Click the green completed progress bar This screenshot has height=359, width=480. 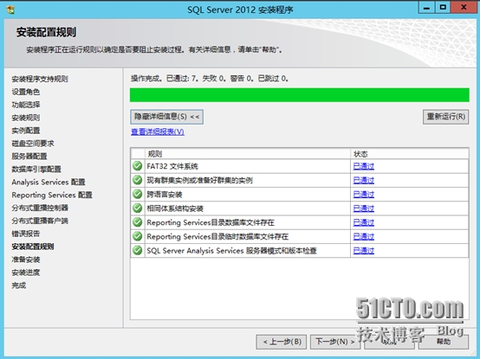click(300, 95)
